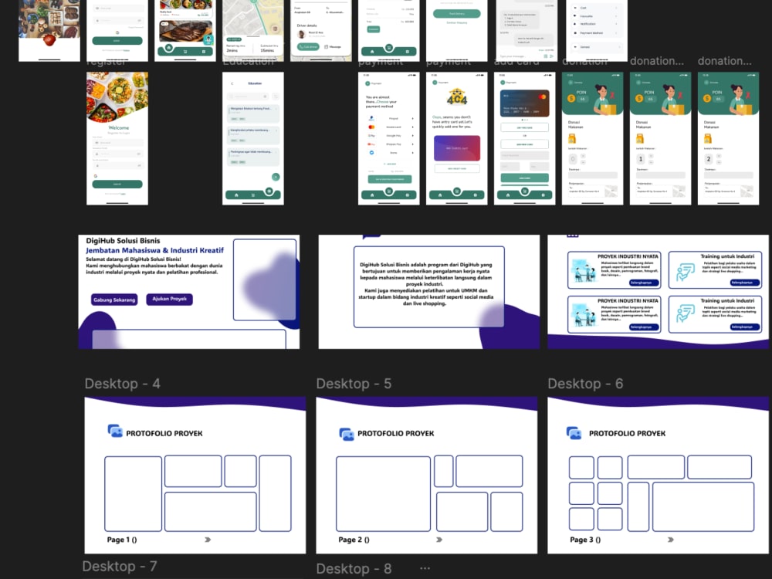The height and width of the screenshot is (579, 772).
Task: Select the Payment Method settings row
Action: (x=597, y=33)
